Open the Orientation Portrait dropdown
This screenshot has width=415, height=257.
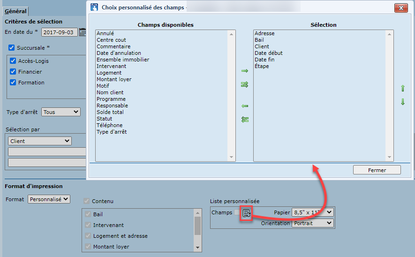(312, 223)
